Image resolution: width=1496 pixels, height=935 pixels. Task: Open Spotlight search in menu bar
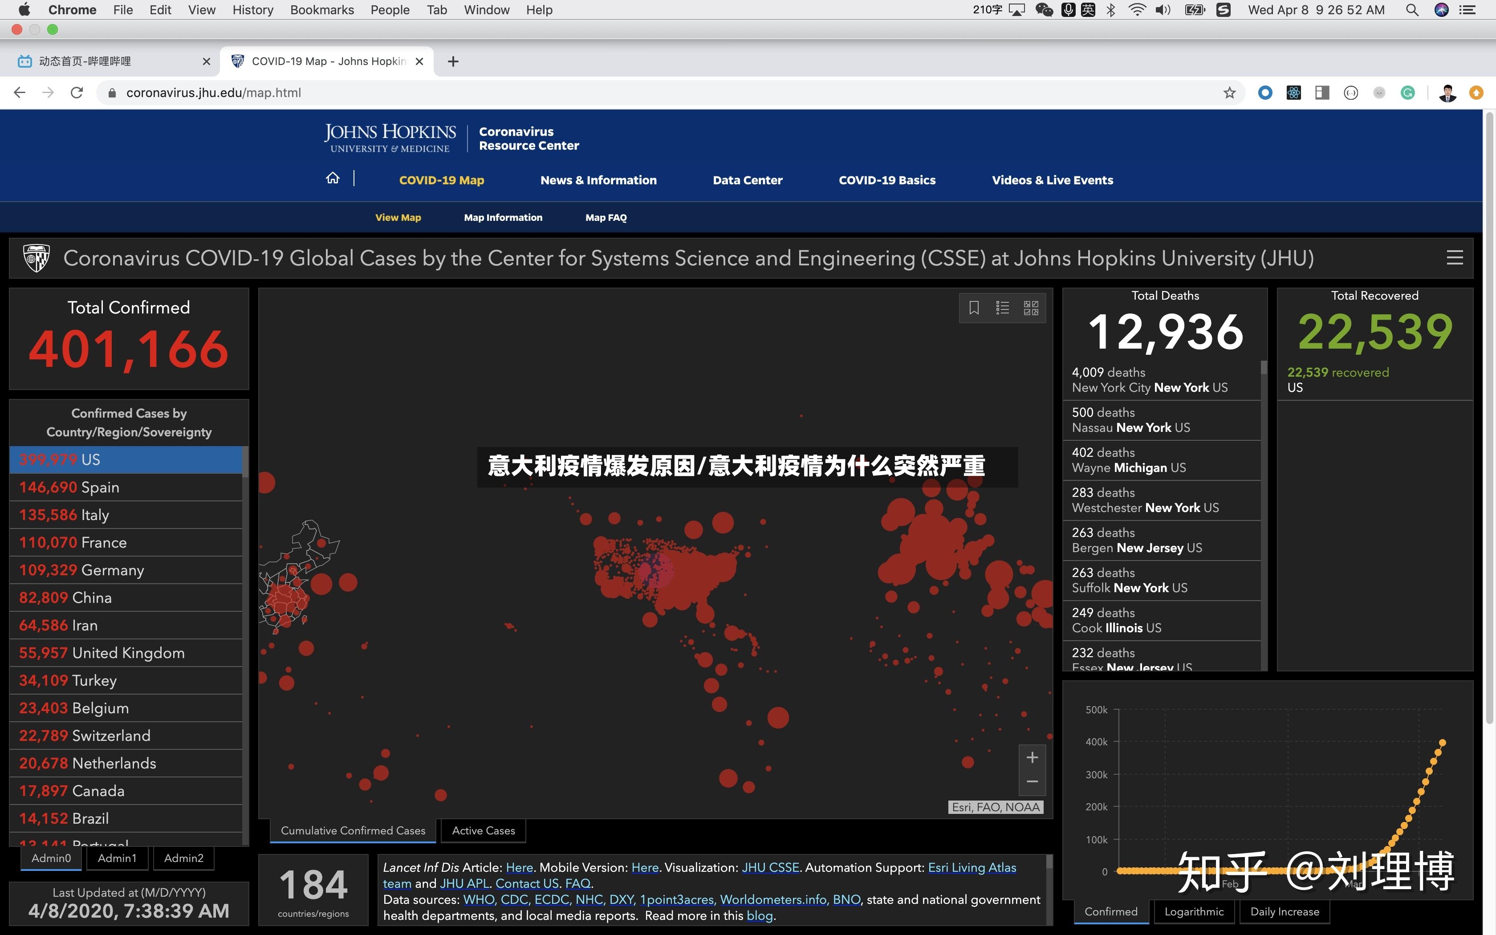click(1412, 10)
